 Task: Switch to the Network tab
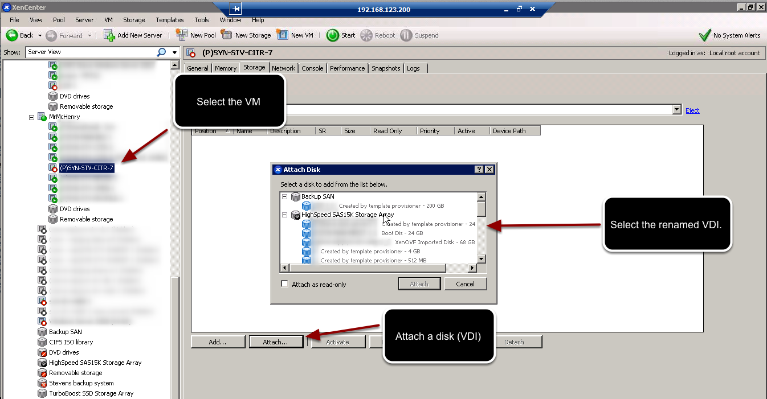[283, 68]
